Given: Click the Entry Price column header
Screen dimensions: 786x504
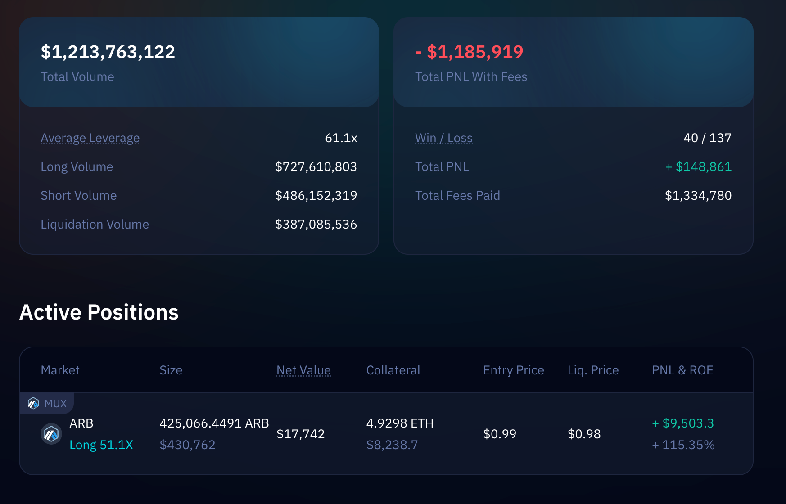Looking at the screenshot, I should click(x=513, y=370).
